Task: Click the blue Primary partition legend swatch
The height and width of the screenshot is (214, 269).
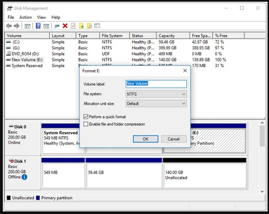Action: coord(38,198)
